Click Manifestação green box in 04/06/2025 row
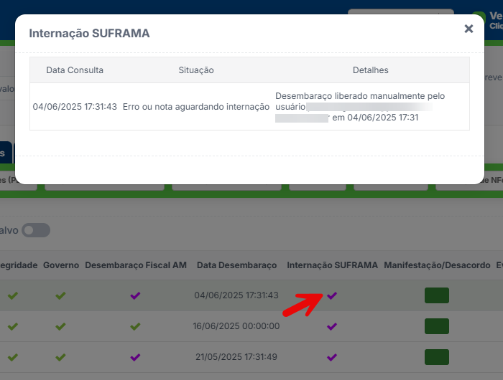 pos(437,295)
